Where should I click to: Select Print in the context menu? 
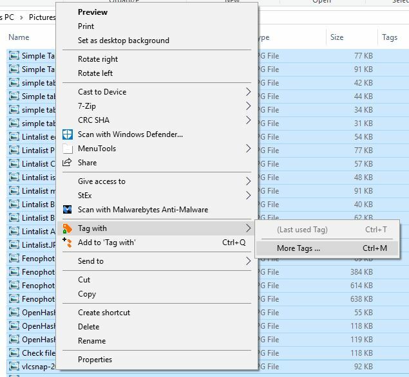pos(86,26)
